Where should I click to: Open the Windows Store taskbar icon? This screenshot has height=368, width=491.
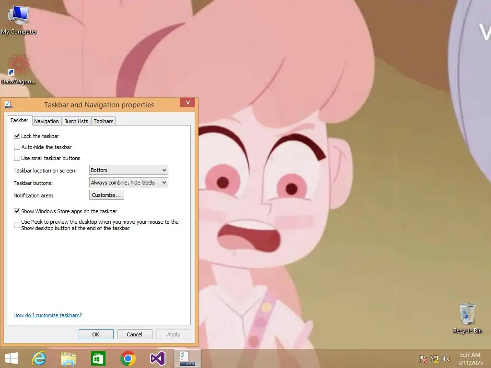pos(98,358)
